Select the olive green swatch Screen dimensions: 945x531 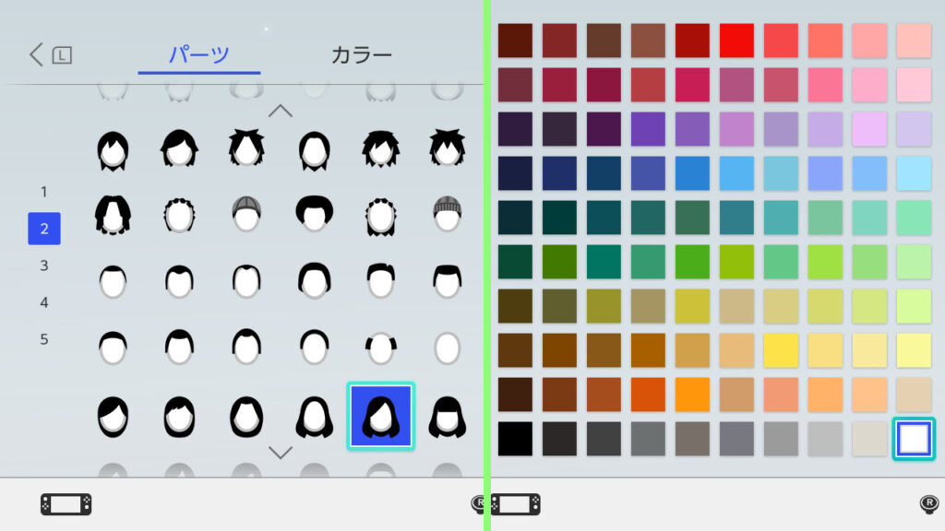point(559,306)
